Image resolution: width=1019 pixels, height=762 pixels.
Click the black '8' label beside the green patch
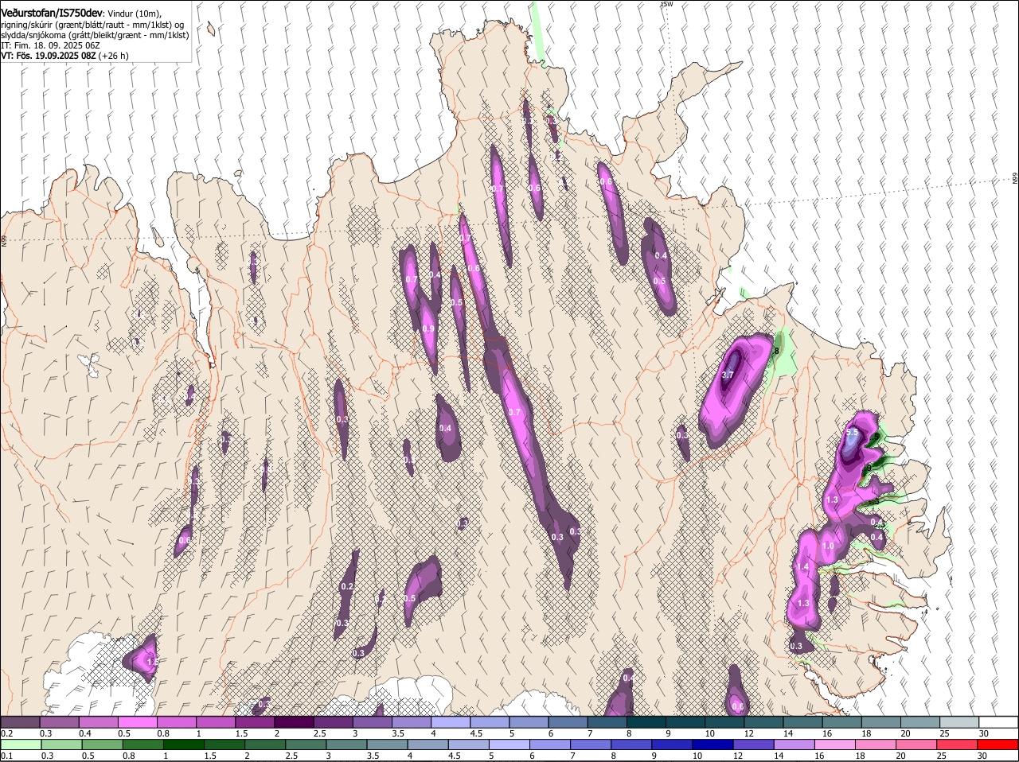pos(776,350)
